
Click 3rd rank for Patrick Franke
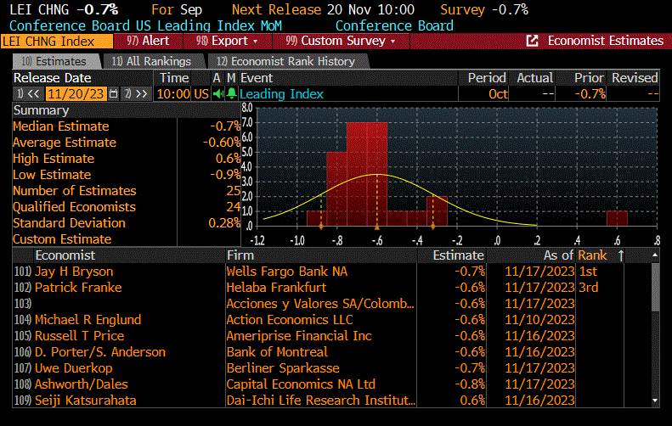click(x=589, y=288)
